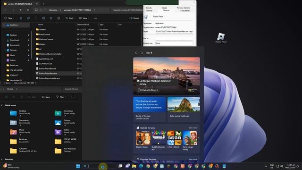The image size is (302, 170).
Task: Open the Windows Start button on taskbar
Action: pyautogui.click(x=78, y=166)
